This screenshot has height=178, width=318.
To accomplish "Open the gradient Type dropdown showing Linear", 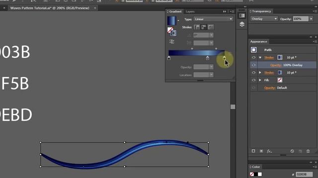I will tap(213, 19).
